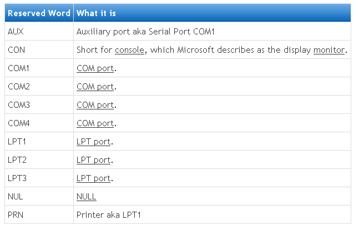Screen dimensions: 359x230
Task: Click the LPT3 reserved word cell
Action: tap(17, 178)
